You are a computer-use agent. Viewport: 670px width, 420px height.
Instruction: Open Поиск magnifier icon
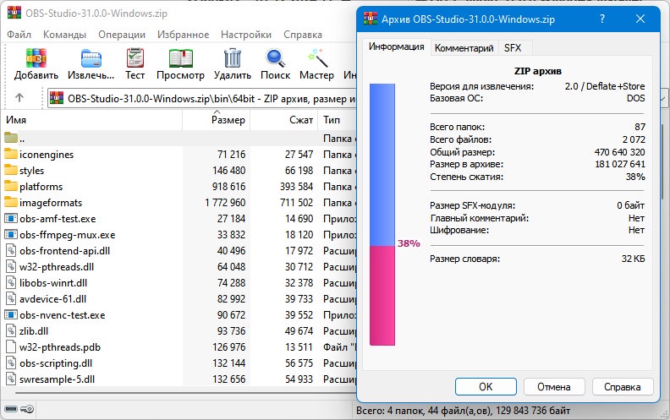point(275,58)
